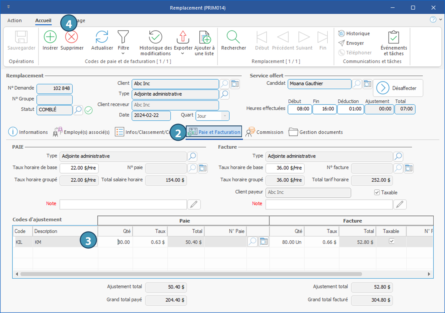Click the adjustment grid horizontal scrollbar
The image size is (445, 313).
[x=191, y=274]
